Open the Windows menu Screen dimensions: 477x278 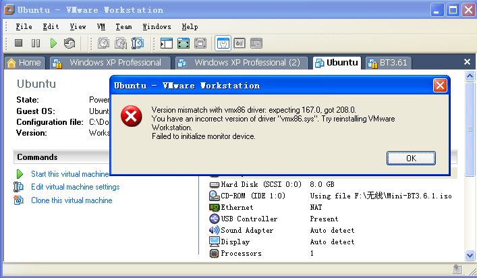[157, 27]
